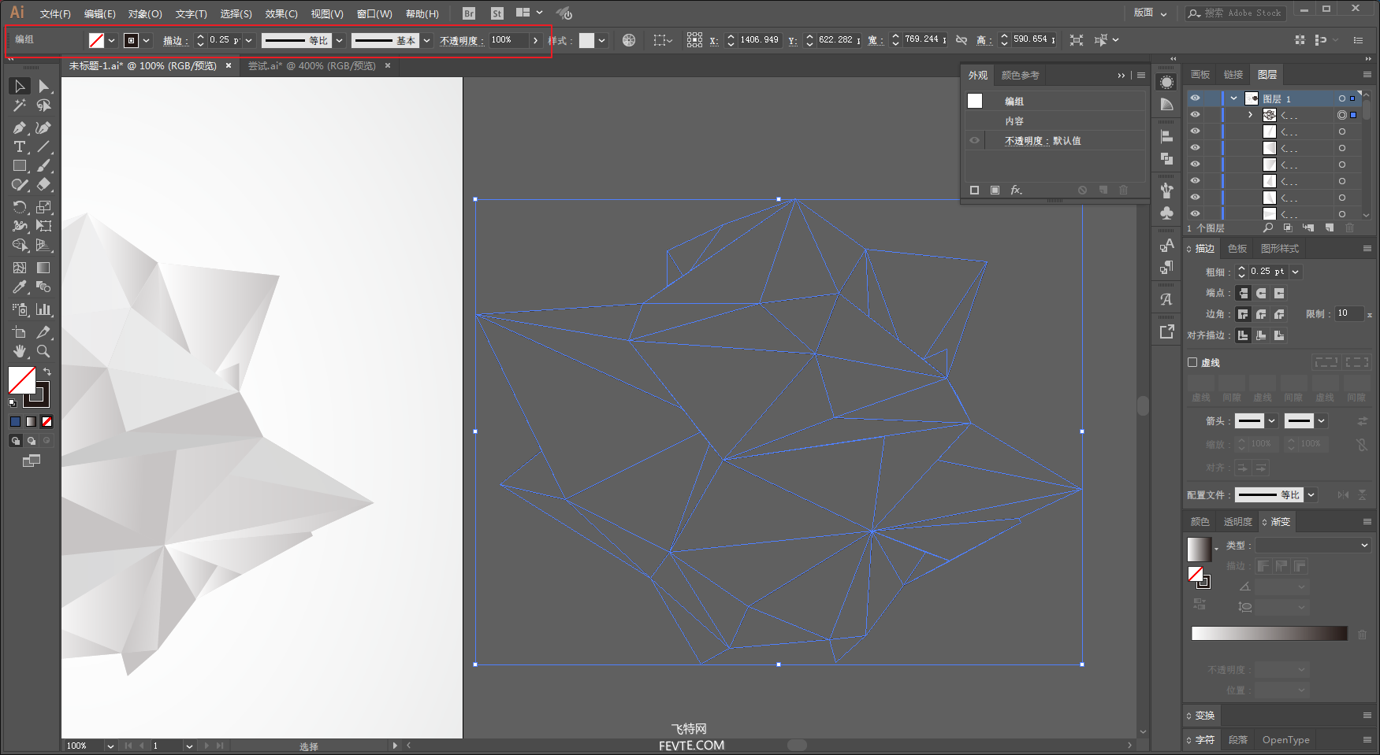Switch to the 画板 panel tab
The height and width of the screenshot is (755, 1380).
tap(1200, 75)
